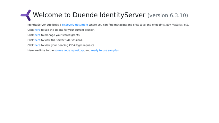This screenshot has width=219, height=123.
Task: Click the 'to view the server side sessions' text
Action: click(x=62, y=40)
